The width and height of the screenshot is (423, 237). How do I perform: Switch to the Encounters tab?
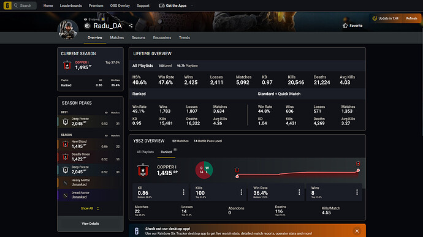coord(162,38)
